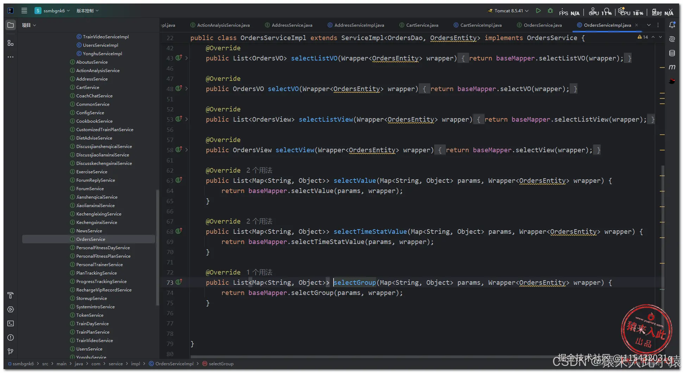This screenshot has width=683, height=373.
Task: Open the Git tool window icon
Action: [x=11, y=352]
